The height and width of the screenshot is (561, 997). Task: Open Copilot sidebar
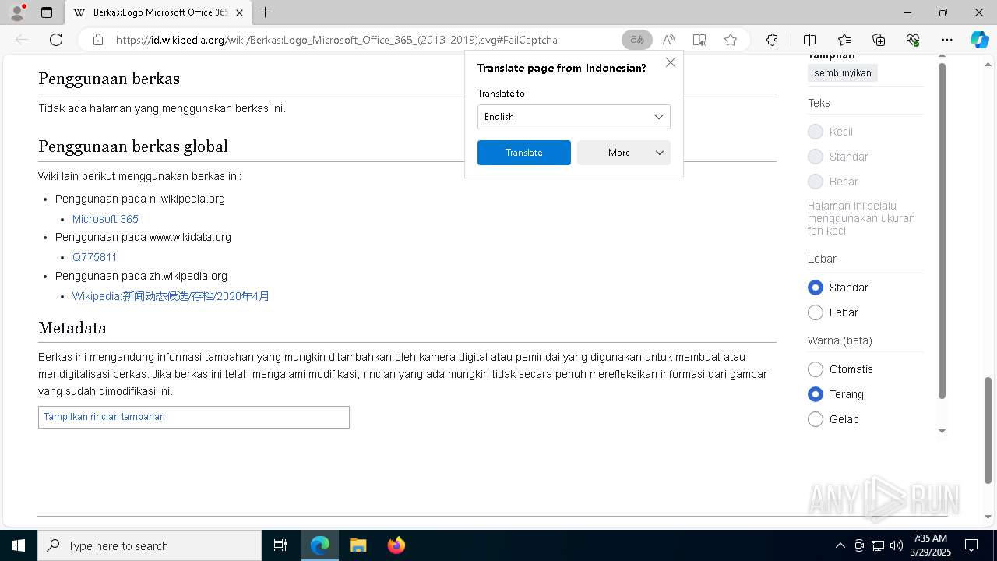(x=979, y=40)
